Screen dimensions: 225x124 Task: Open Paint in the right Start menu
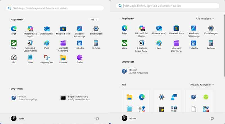159,45
